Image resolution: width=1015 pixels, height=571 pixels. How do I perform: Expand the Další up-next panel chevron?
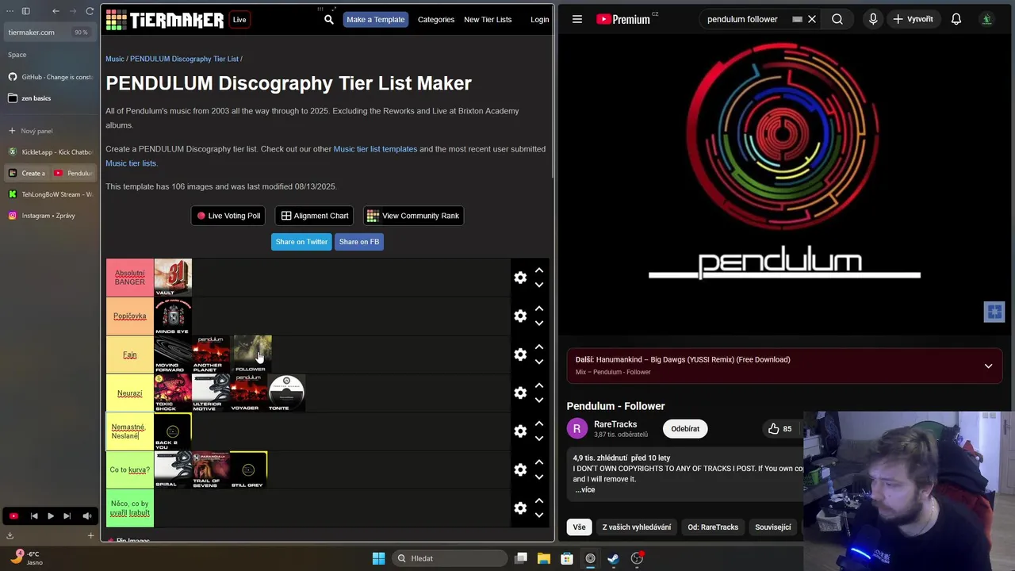[988, 366]
